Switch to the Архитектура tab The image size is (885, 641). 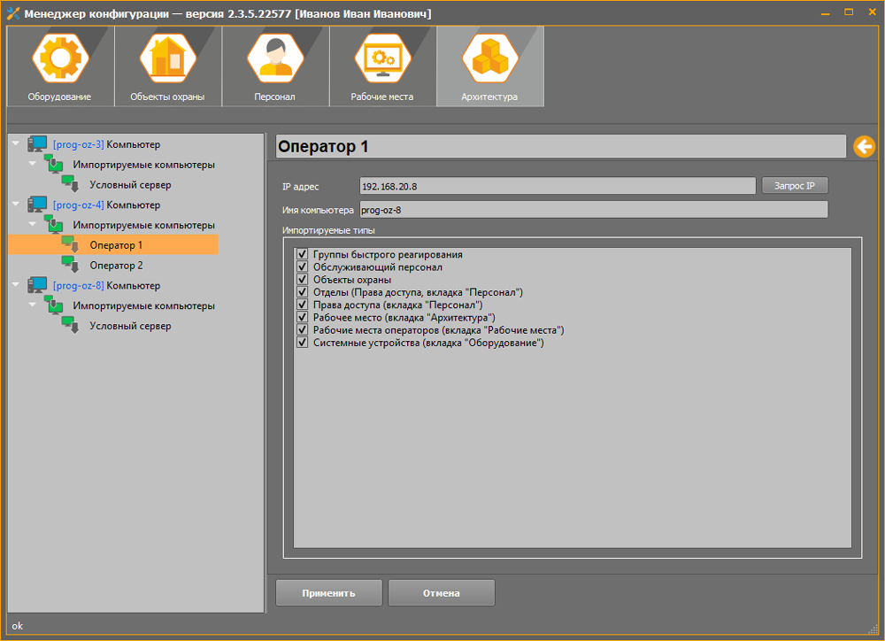pos(489,66)
